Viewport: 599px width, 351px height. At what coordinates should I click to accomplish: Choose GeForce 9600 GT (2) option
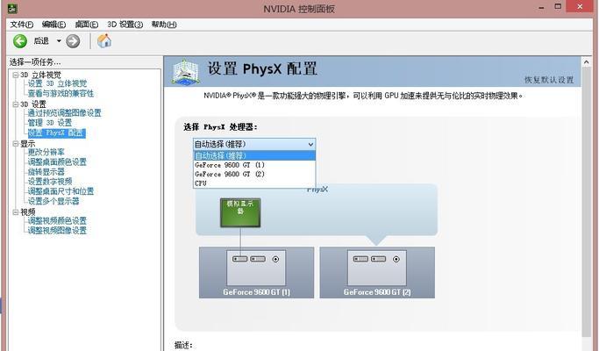[254, 174]
